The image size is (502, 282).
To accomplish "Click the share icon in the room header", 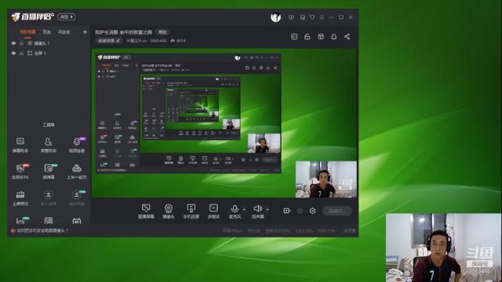I will [x=347, y=37].
